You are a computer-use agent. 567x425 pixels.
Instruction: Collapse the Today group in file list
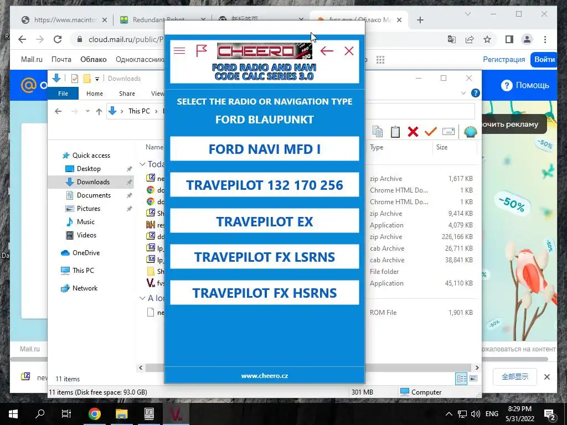(142, 164)
